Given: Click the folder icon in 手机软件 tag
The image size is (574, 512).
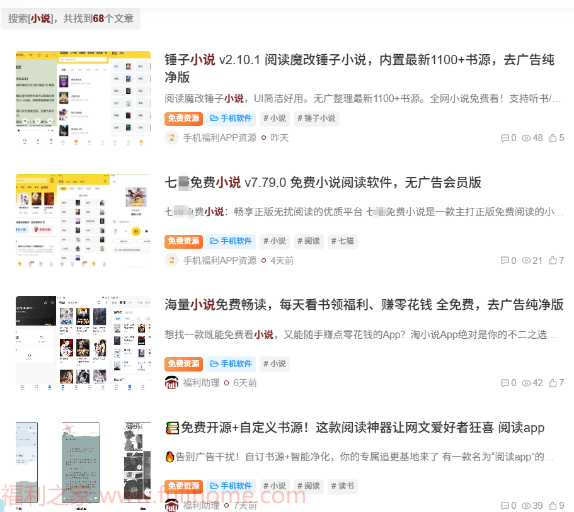Looking at the screenshot, I should tap(214, 118).
